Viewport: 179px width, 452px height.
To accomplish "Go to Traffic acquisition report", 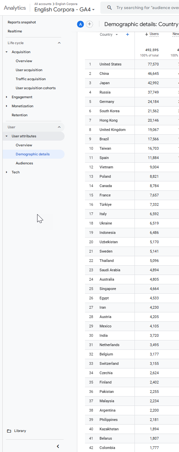I will pyautogui.click(x=31, y=79).
